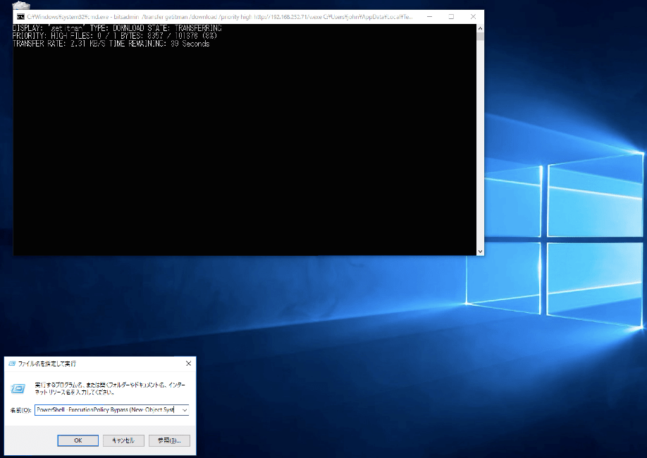Image resolution: width=647 pixels, height=458 pixels.
Task: Click the Run dialog title ファイル名を指定して実行
Action: (47, 364)
